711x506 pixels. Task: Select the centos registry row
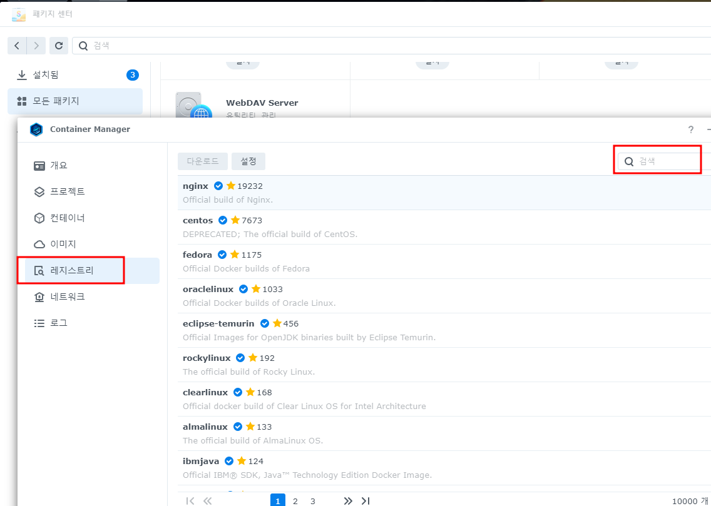click(444, 227)
